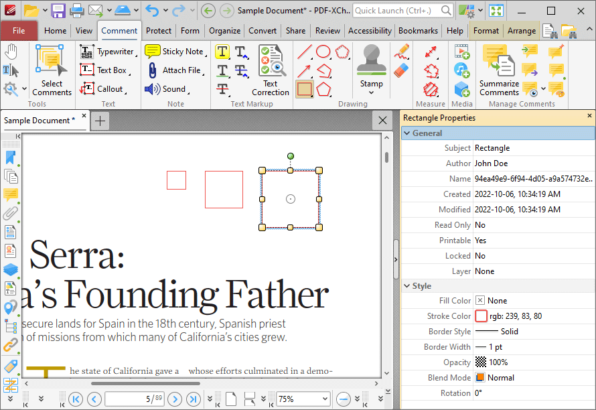Select the Distance measure tool
Screen dimensions: 596x410
pos(431,52)
